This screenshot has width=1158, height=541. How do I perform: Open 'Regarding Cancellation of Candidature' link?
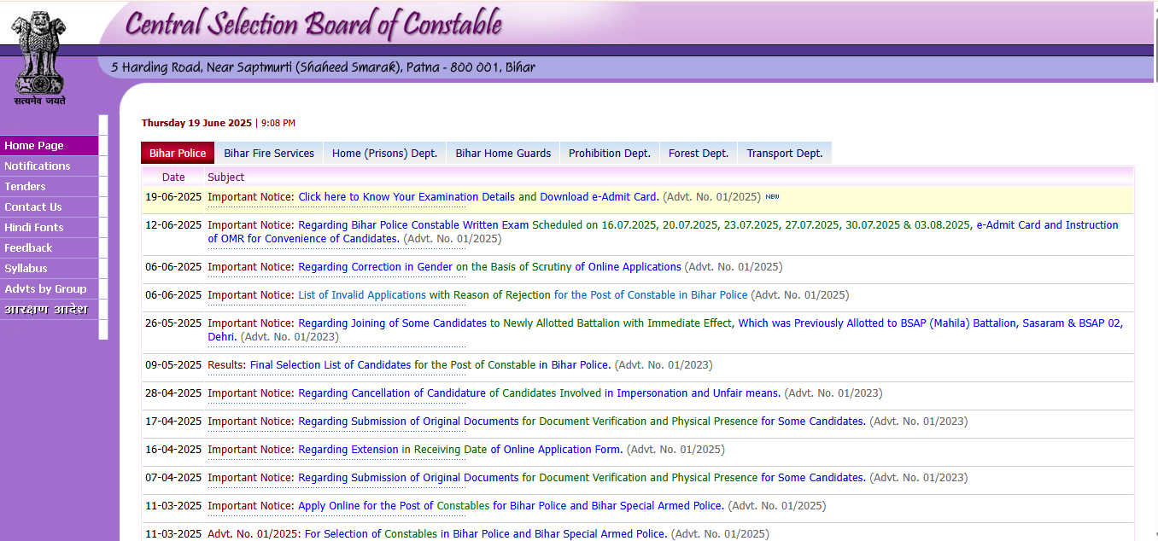click(x=392, y=393)
